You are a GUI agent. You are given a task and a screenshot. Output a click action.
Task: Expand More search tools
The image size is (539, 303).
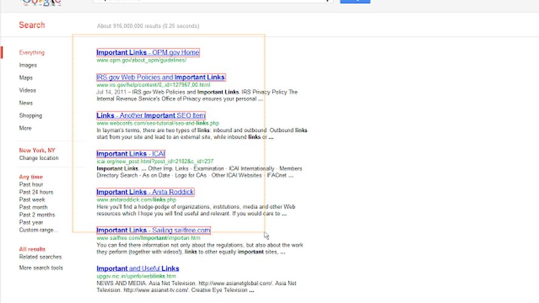coord(41,268)
